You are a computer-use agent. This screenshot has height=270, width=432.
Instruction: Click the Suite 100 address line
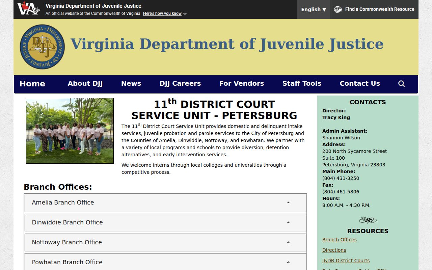click(x=333, y=158)
